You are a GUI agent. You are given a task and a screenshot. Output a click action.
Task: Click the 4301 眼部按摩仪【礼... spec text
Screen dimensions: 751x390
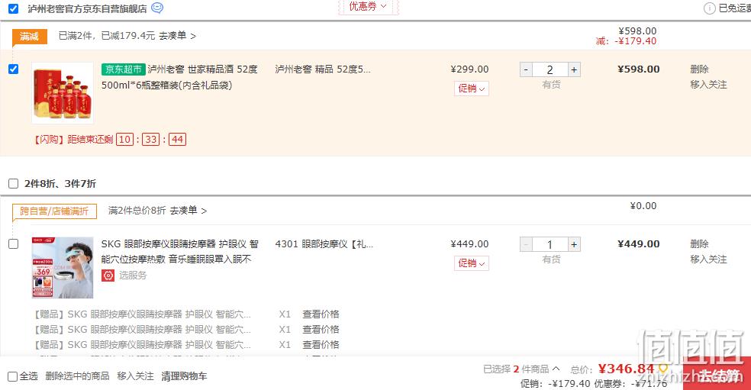point(324,244)
